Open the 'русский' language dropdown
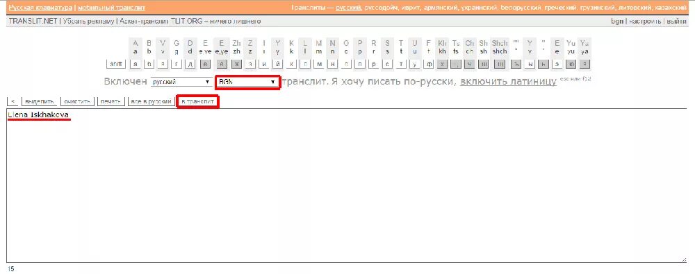 [x=181, y=83]
